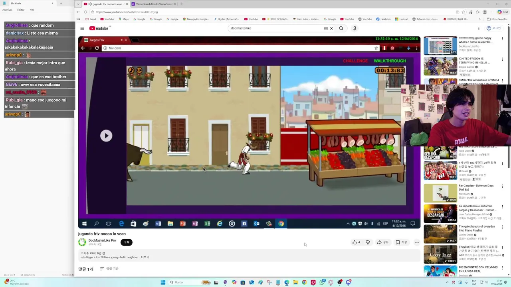Click the share arrow button under the video

[383, 242]
